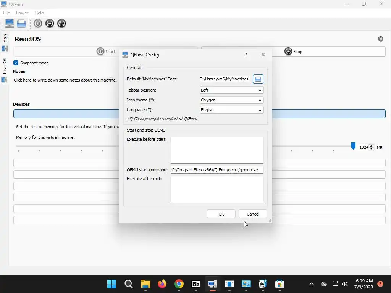Click the Execute after exit text box
Image resolution: width=391 pixels, height=293 pixels.
(217, 189)
